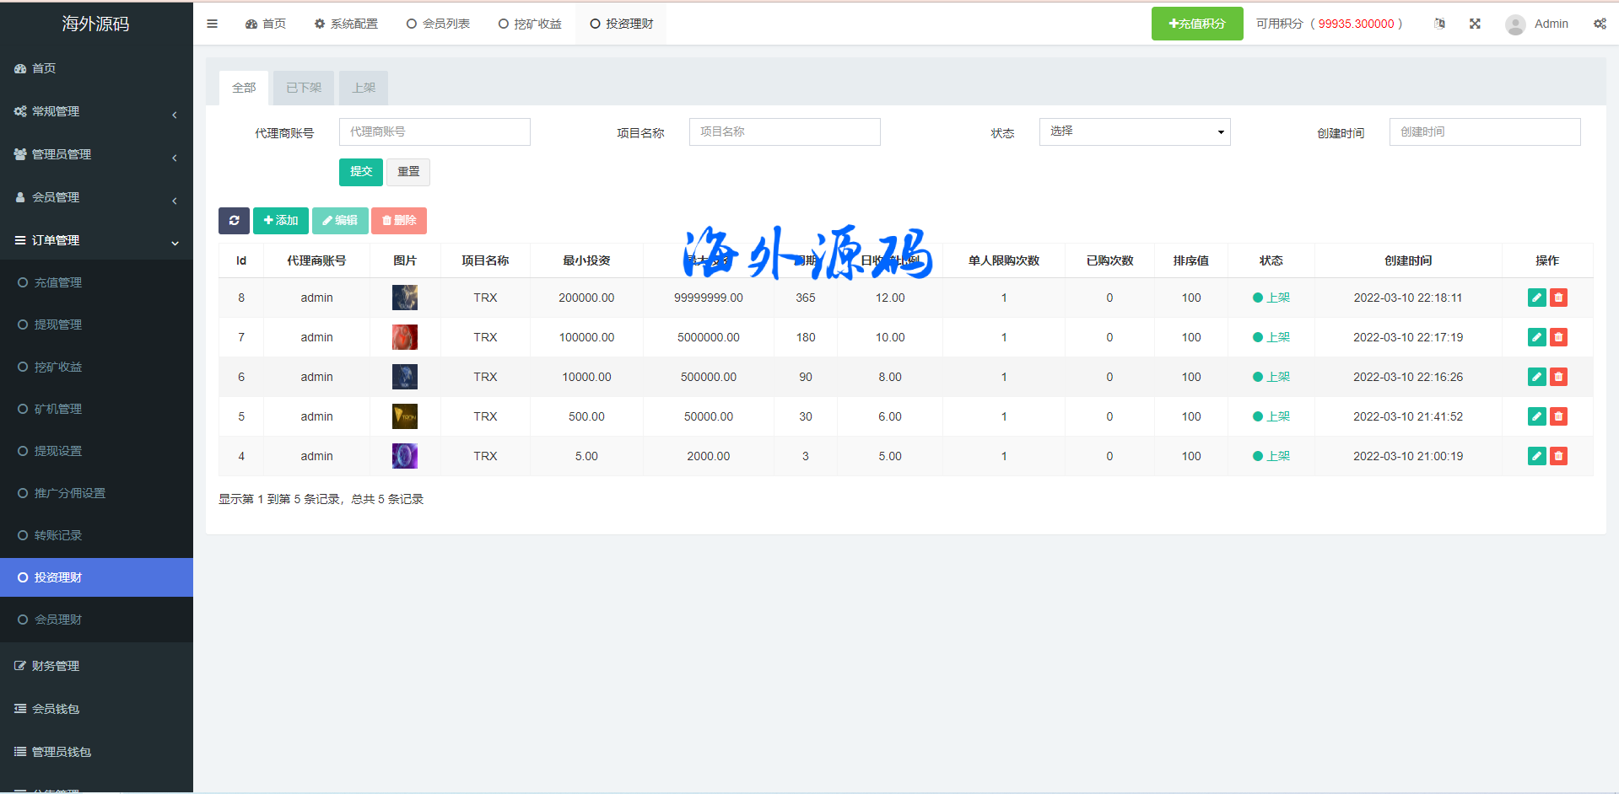Click the refresh icon button above table

(x=234, y=221)
